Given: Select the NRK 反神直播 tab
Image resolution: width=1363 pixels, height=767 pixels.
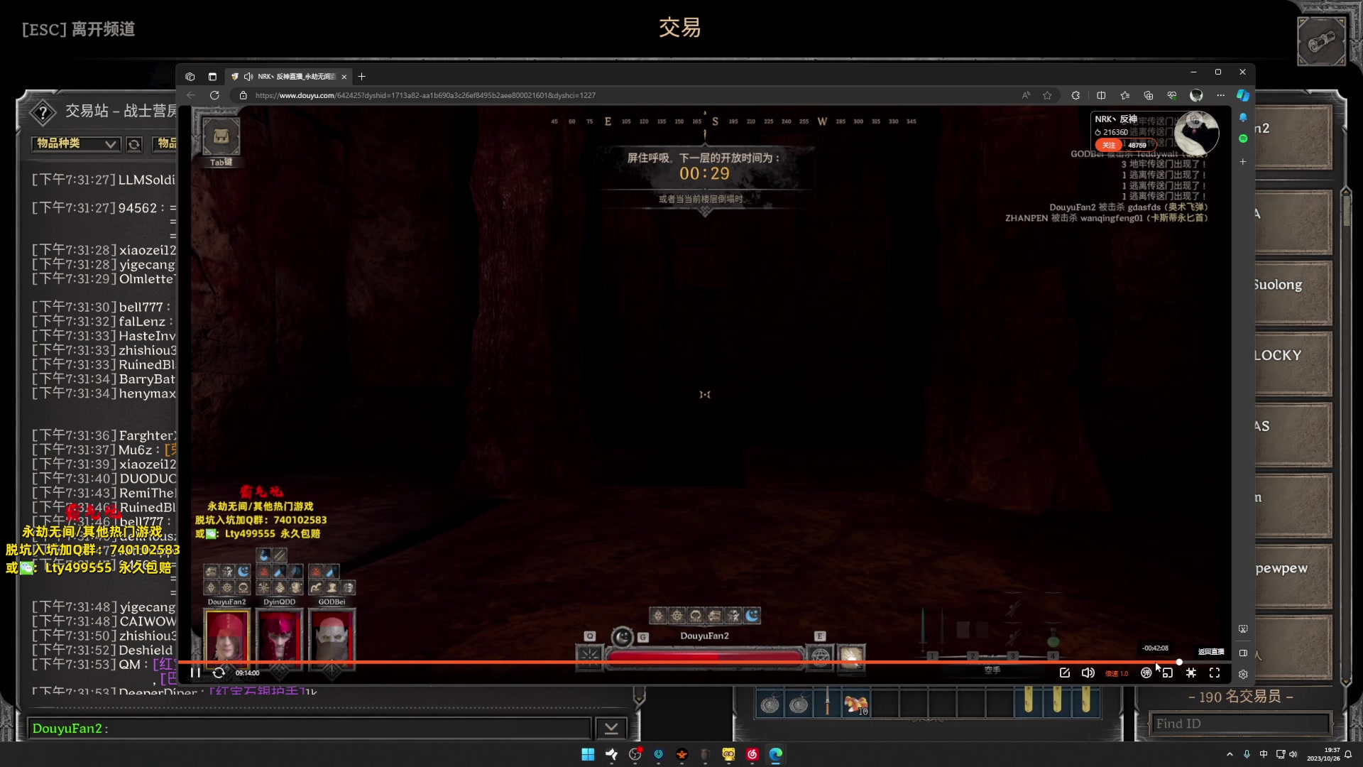Looking at the screenshot, I should point(289,77).
